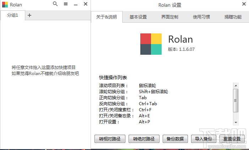Image resolution: width=249 pixels, height=150 pixels.
Task: Click the 滚轮切换分组 row label
Action: 113,91
